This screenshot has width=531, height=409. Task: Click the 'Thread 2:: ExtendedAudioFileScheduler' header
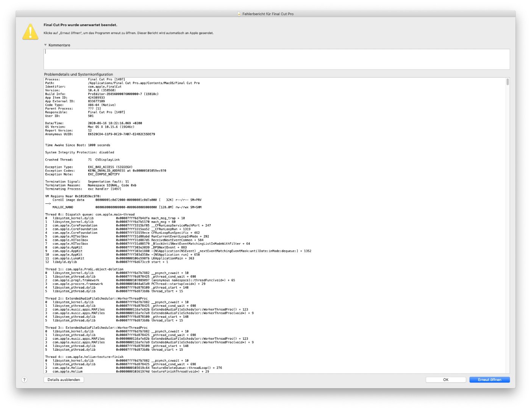pyautogui.click(x=96, y=298)
